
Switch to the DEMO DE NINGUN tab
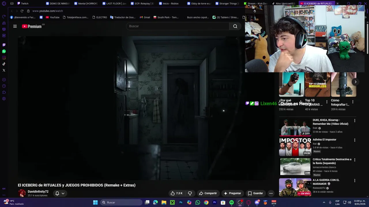tap(58, 3)
